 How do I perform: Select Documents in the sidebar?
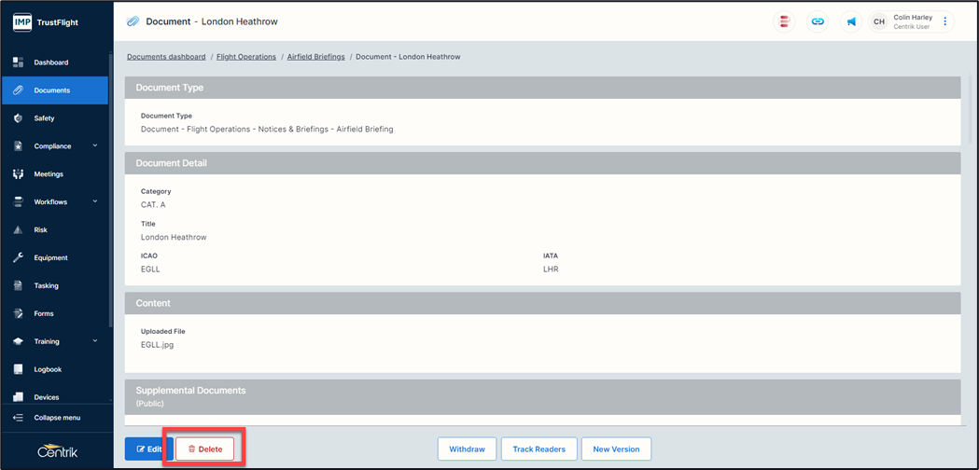point(55,90)
